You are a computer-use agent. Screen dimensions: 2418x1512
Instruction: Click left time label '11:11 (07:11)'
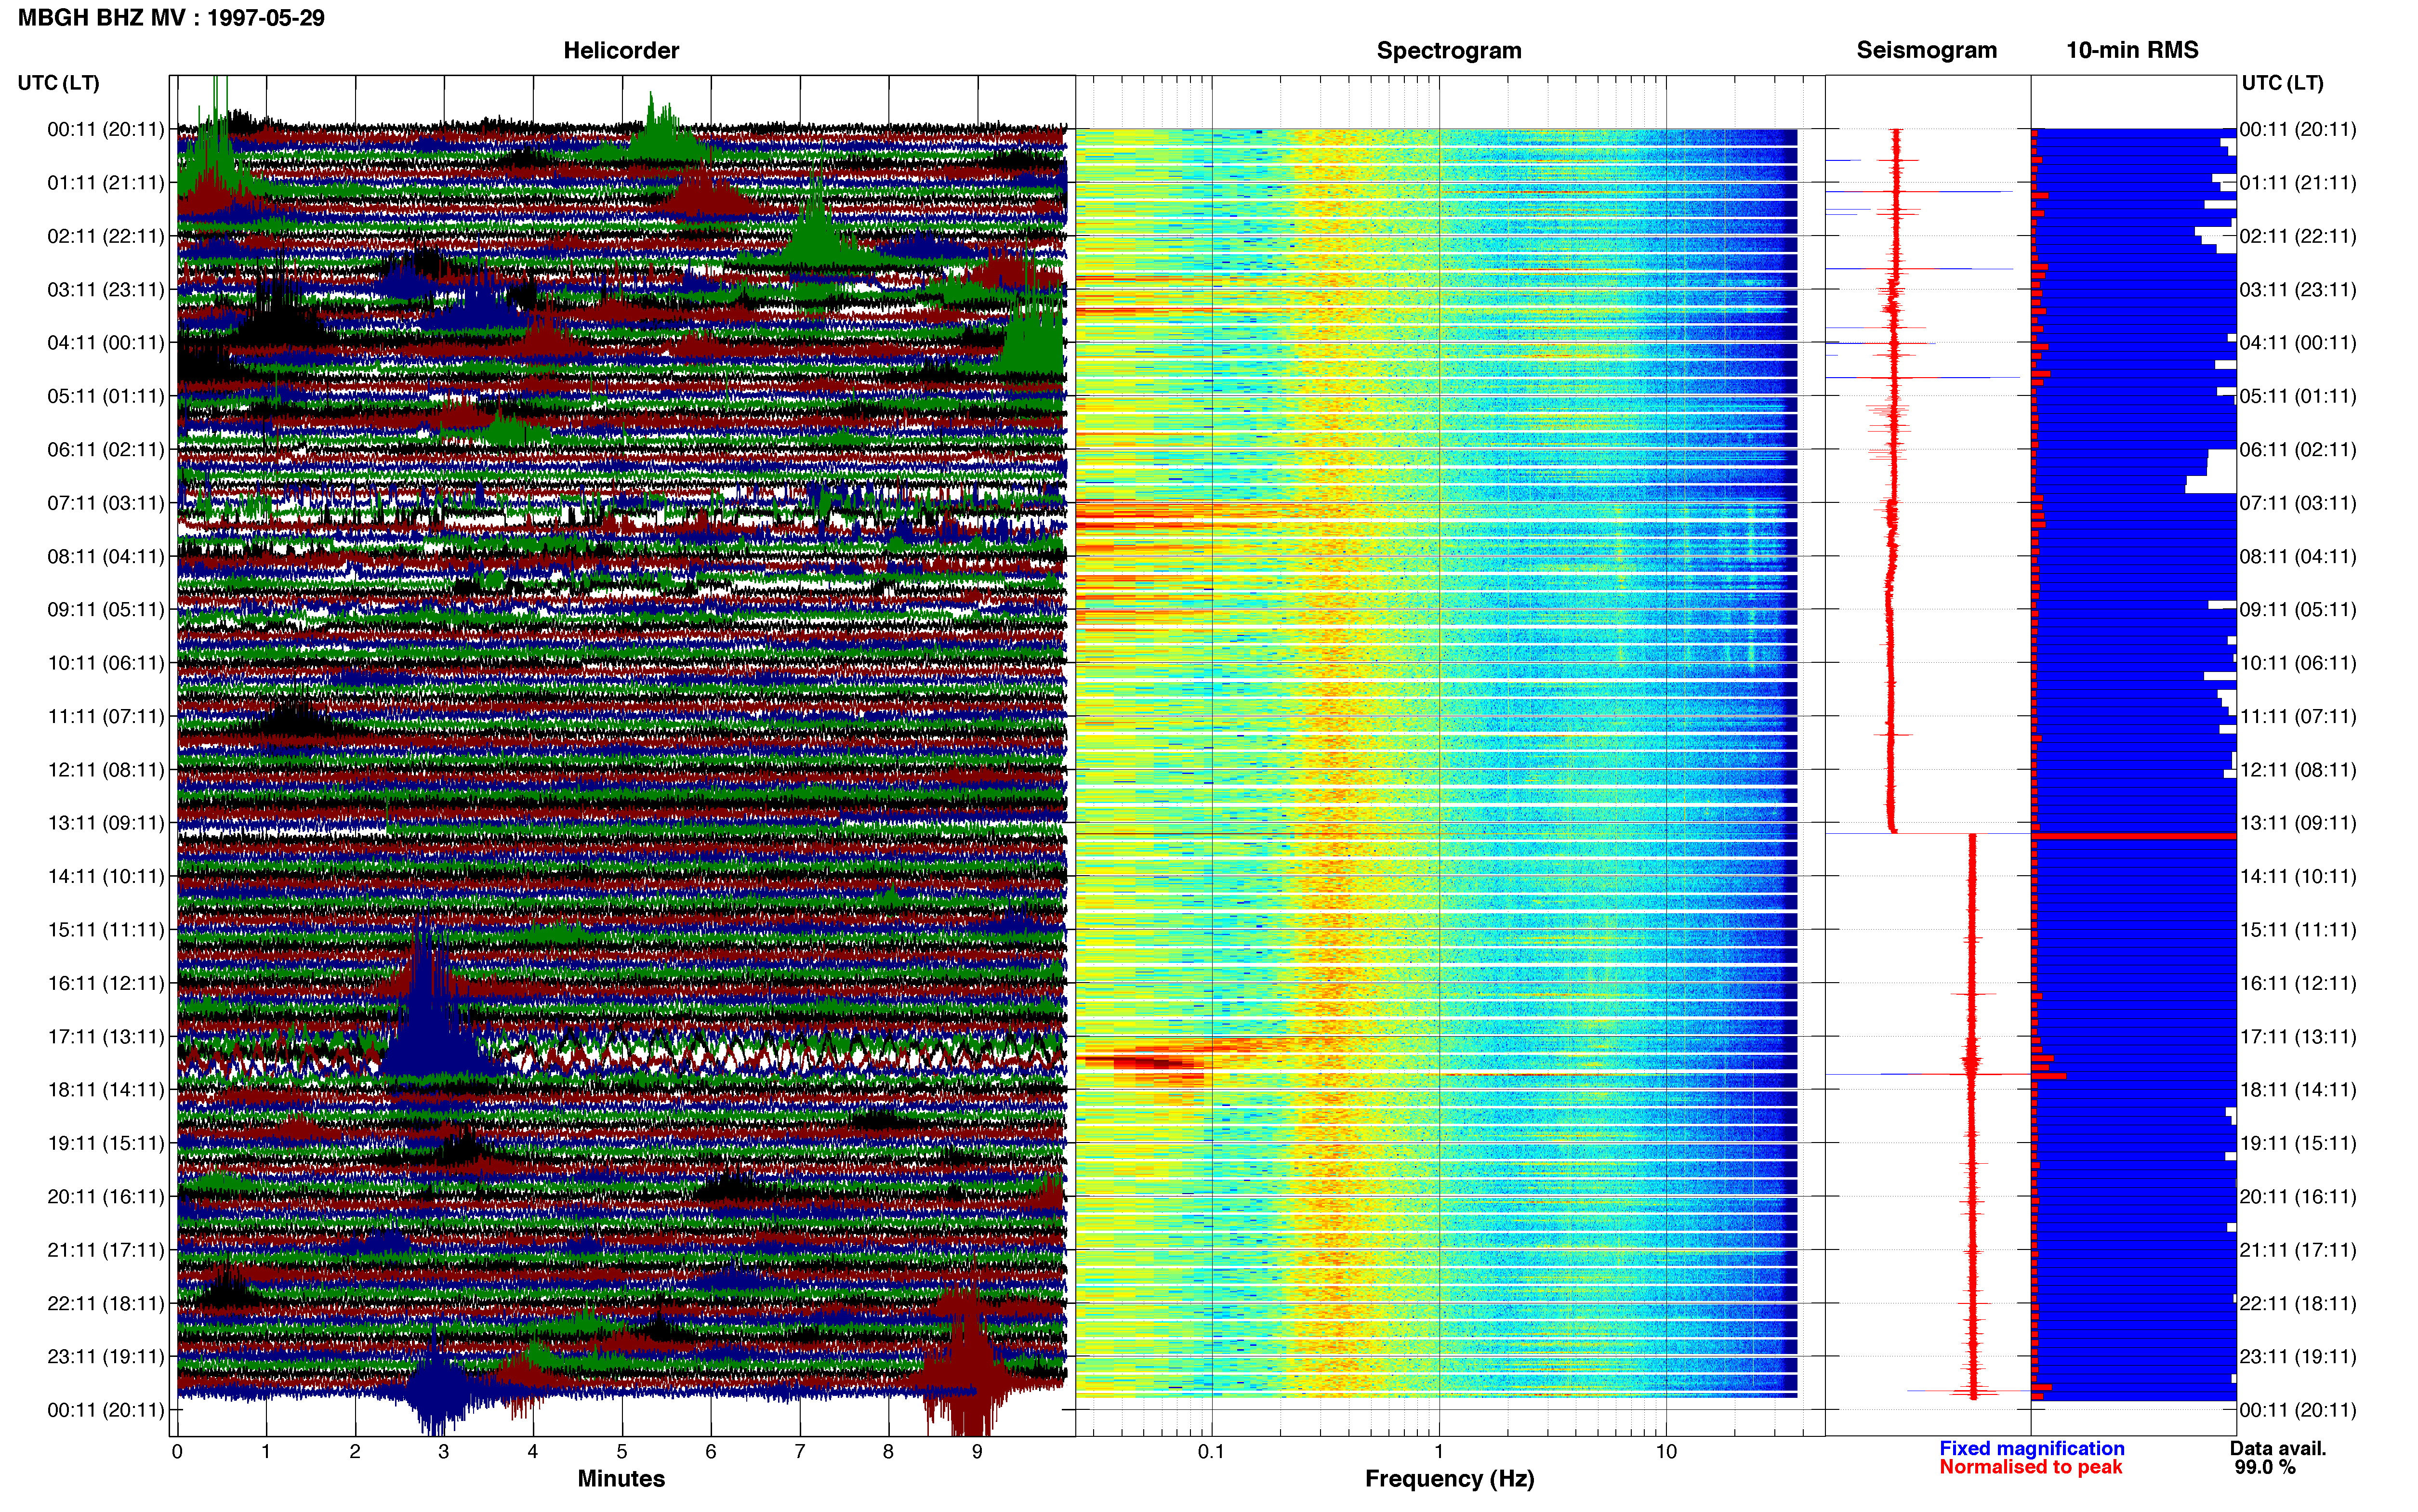(x=106, y=716)
